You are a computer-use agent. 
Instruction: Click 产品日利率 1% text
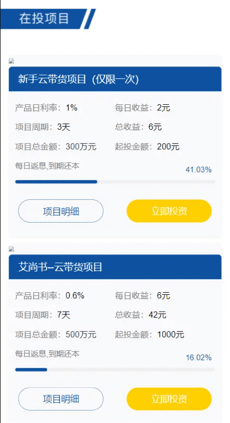(46, 108)
